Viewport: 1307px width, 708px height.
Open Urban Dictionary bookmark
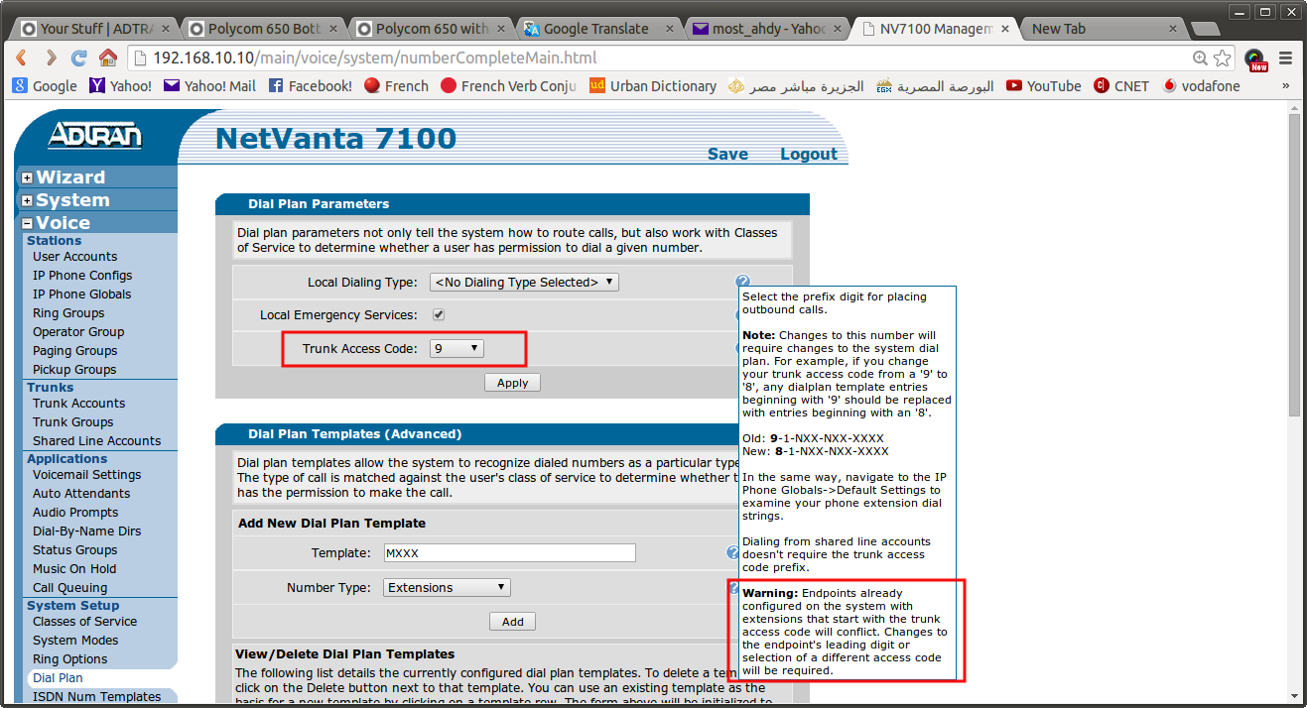point(653,86)
